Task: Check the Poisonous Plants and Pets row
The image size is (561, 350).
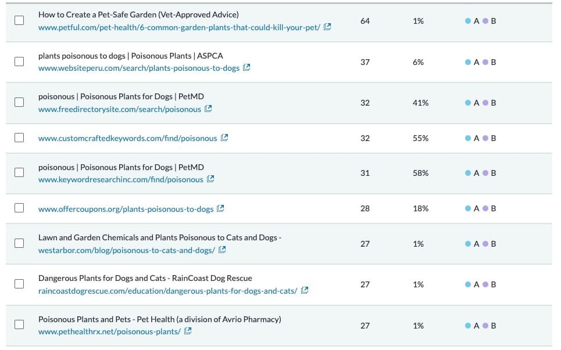Action: (19, 325)
